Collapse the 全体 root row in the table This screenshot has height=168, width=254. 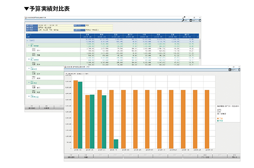(27, 40)
